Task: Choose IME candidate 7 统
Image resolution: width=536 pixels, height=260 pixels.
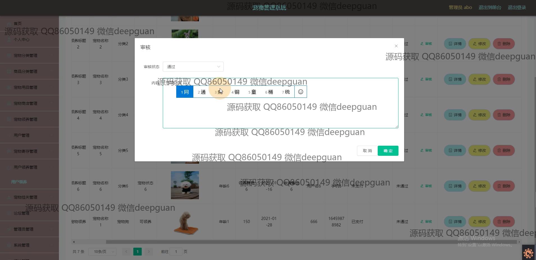Action: tap(286, 92)
